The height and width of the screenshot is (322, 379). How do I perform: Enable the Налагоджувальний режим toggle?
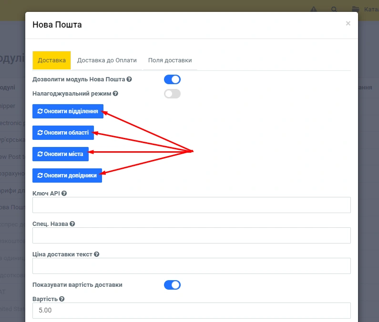[x=172, y=94]
